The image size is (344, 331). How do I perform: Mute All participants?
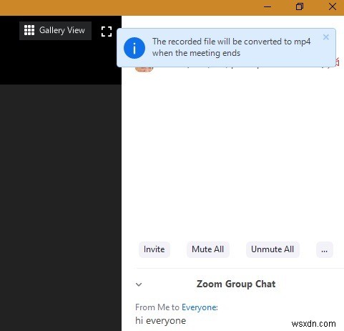click(208, 249)
